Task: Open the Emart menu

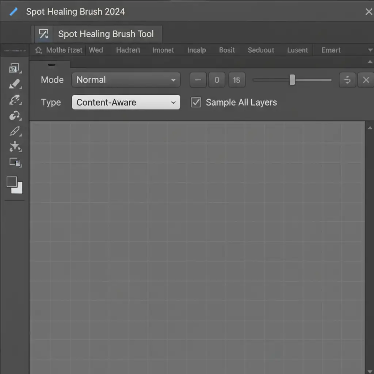Action: tap(331, 50)
